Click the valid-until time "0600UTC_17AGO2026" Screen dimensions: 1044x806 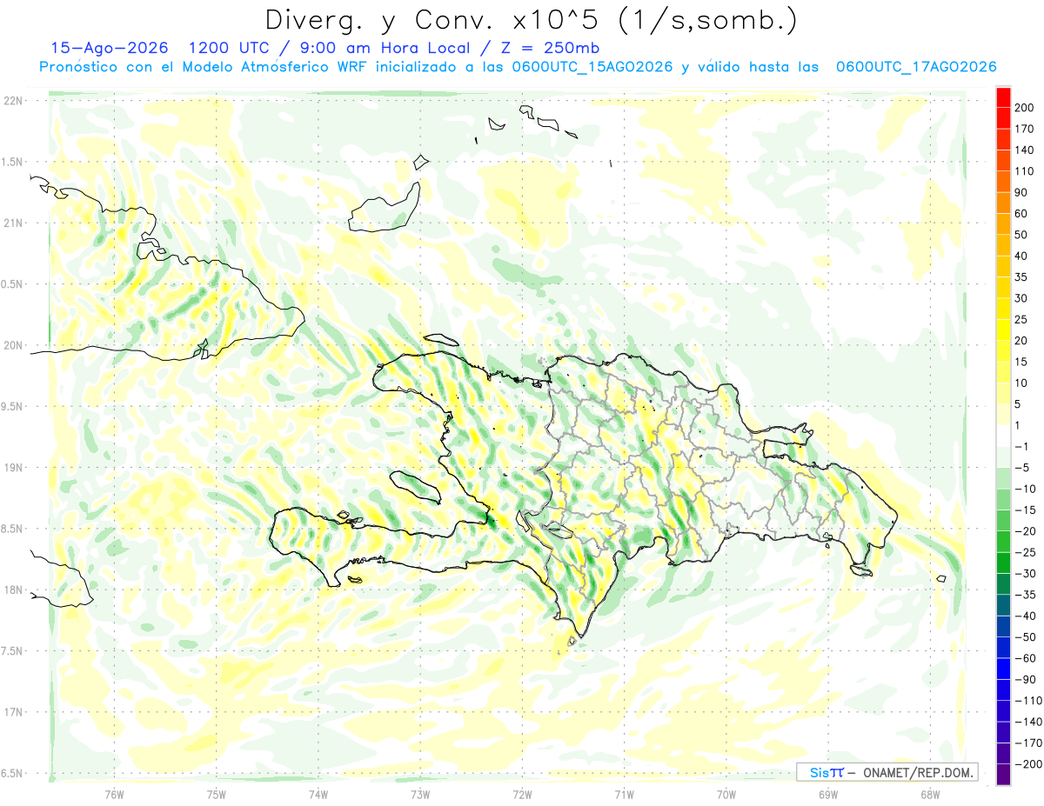pyautogui.click(x=915, y=67)
